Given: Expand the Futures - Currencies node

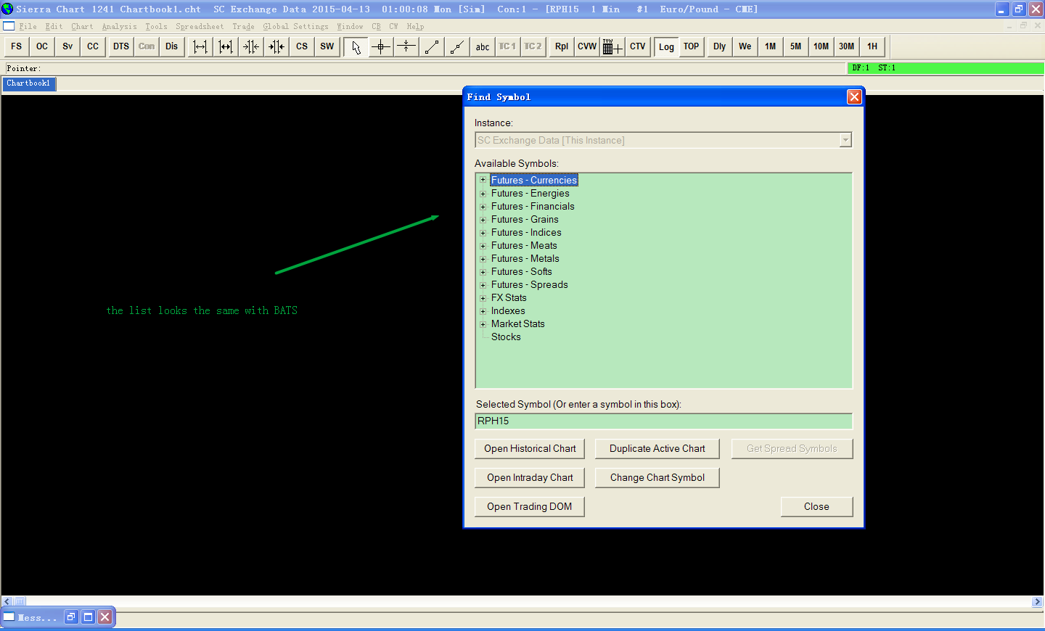Looking at the screenshot, I should (x=483, y=180).
